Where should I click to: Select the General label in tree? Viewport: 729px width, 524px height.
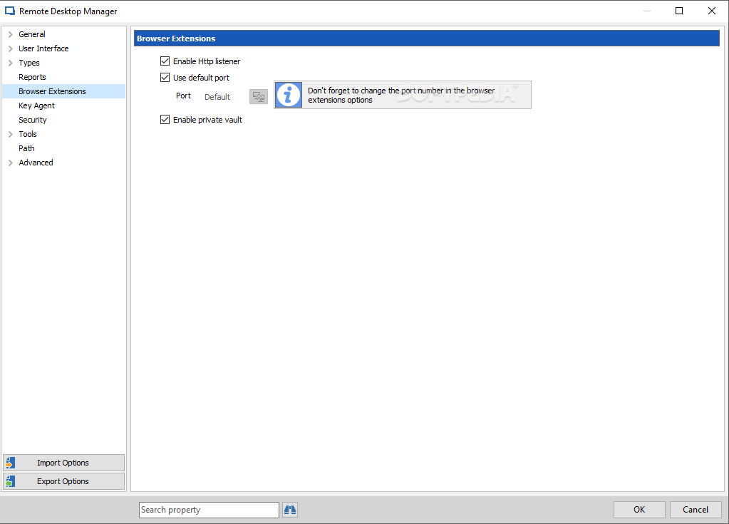32,34
